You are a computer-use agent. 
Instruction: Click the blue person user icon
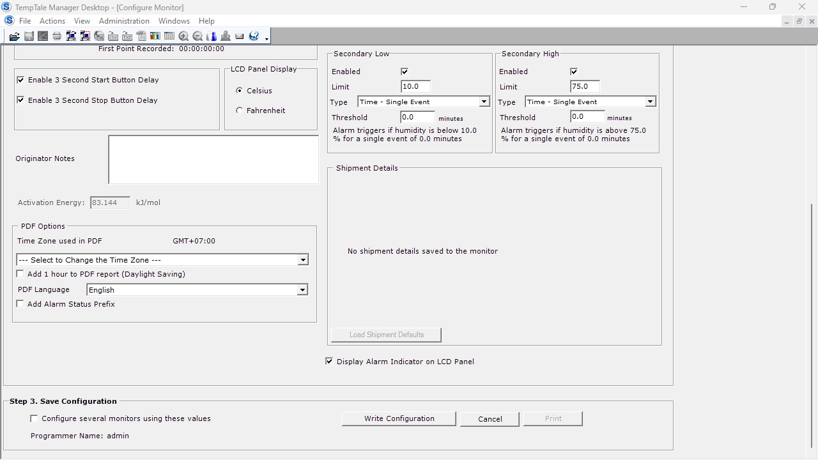212,36
